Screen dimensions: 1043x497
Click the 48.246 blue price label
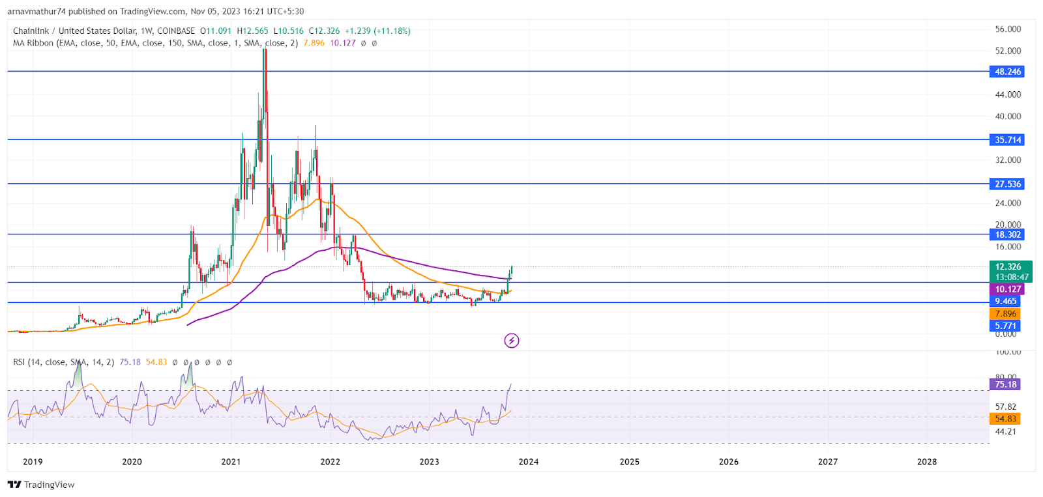coord(1007,72)
